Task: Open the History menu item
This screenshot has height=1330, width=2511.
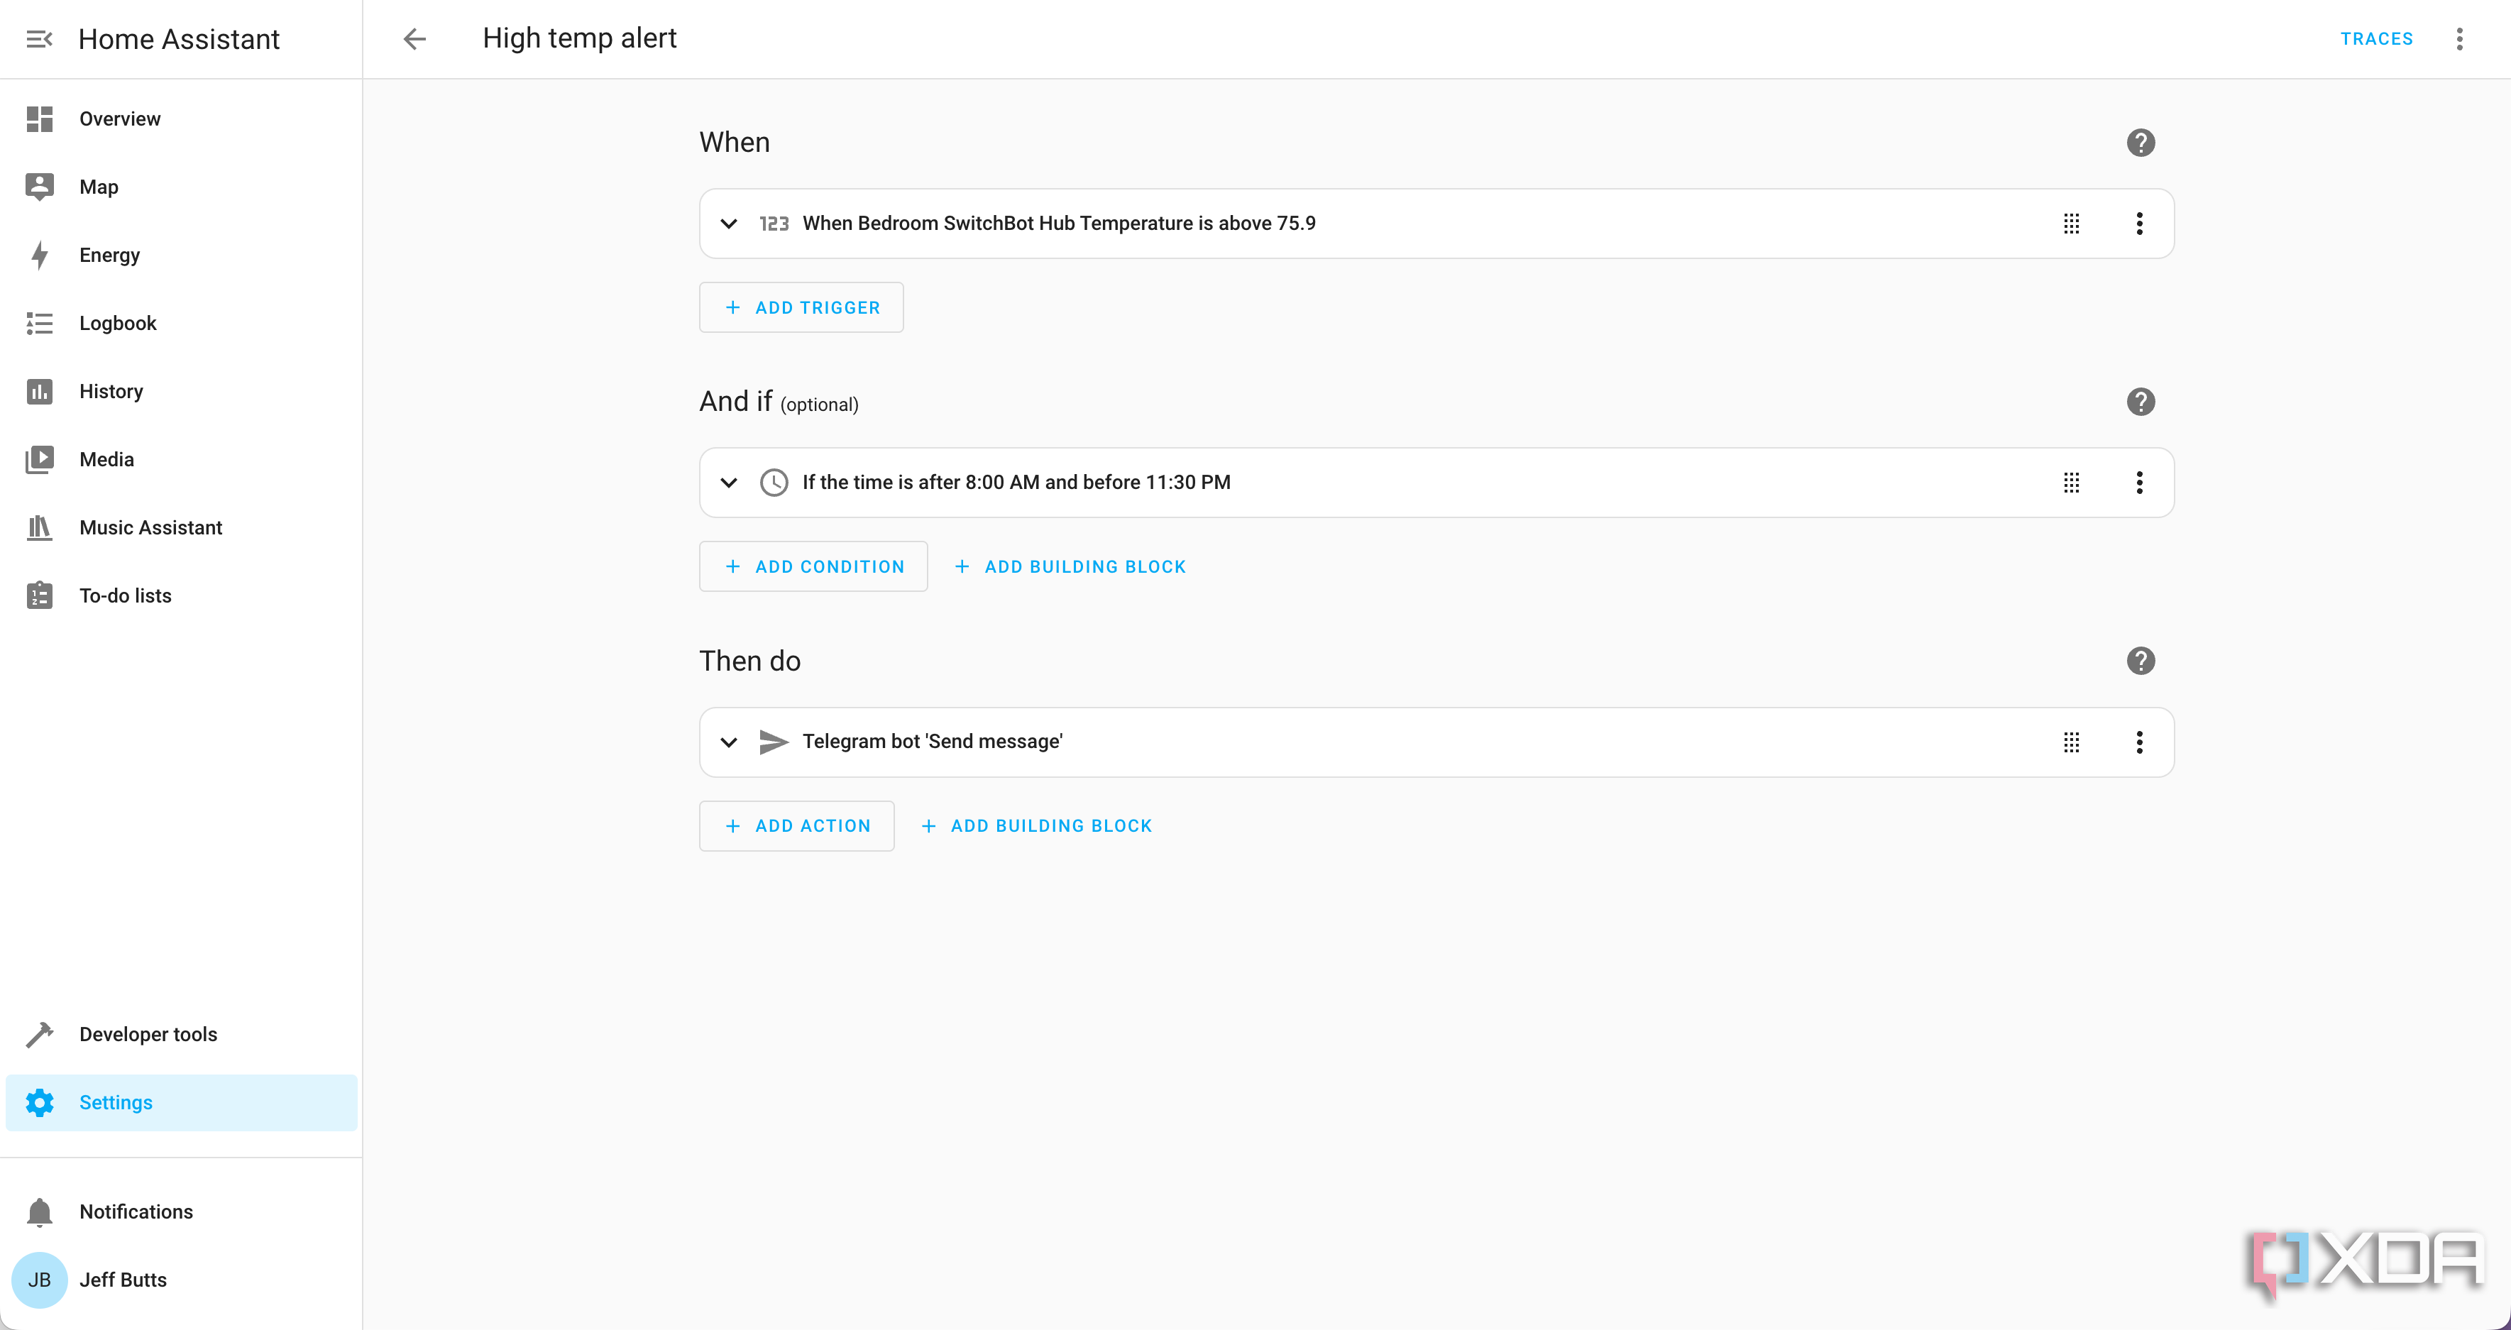Action: click(x=181, y=392)
